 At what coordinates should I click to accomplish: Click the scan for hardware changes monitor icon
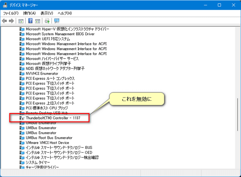pos(57,21)
